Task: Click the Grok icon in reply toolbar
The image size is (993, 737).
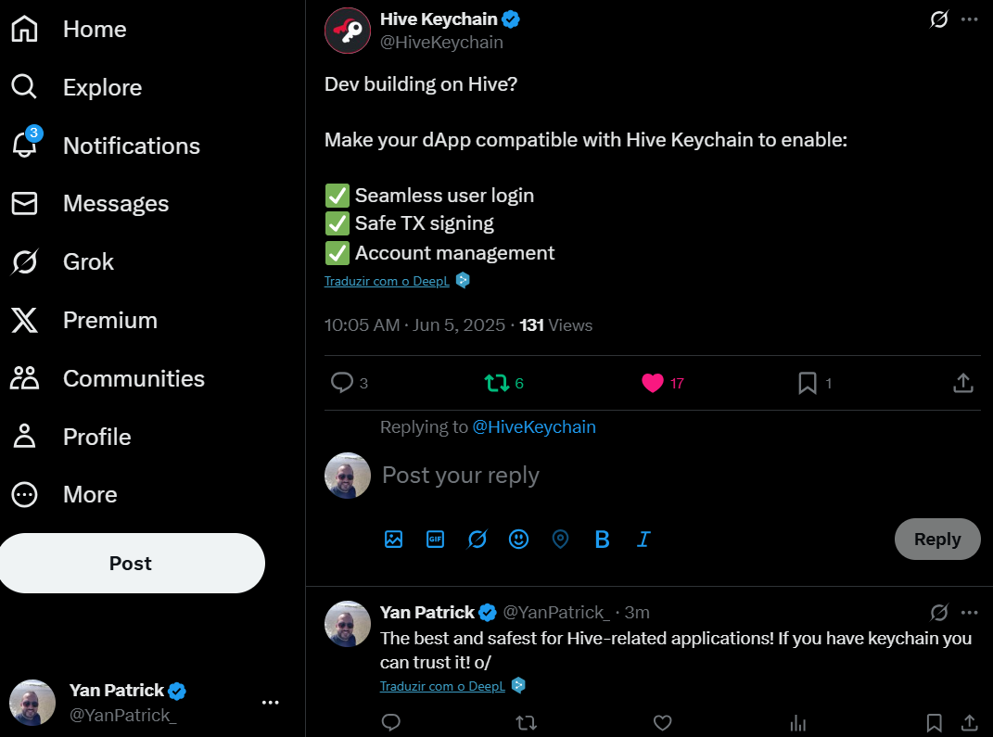Action: tap(477, 539)
